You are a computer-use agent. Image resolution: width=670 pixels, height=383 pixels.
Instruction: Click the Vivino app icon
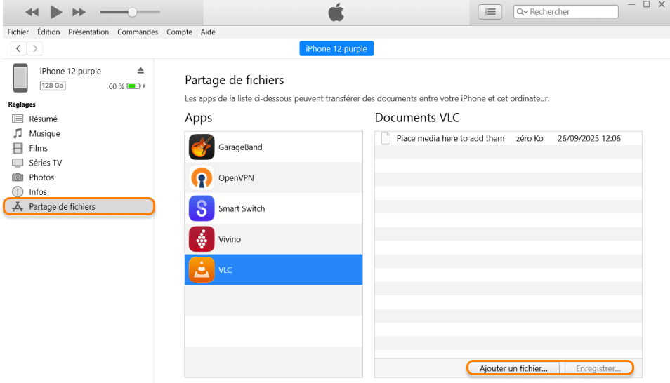pos(202,239)
